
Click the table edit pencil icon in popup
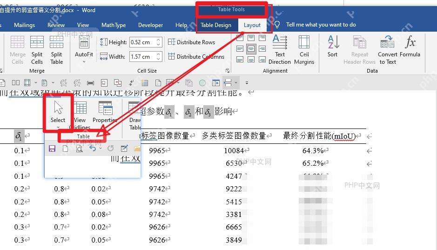point(124,148)
